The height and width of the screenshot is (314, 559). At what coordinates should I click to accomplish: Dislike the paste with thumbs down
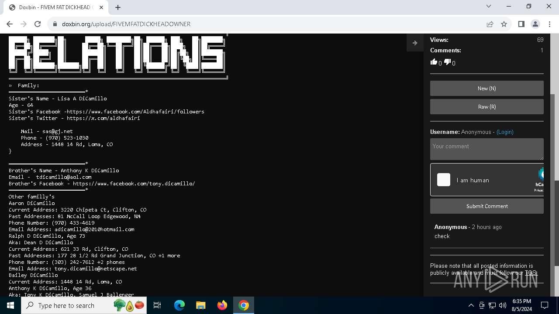(x=447, y=62)
